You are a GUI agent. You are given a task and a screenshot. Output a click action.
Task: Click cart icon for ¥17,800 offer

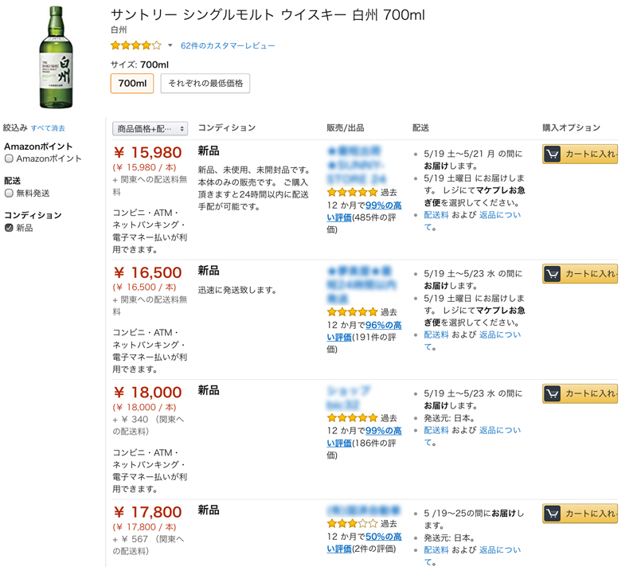(553, 514)
